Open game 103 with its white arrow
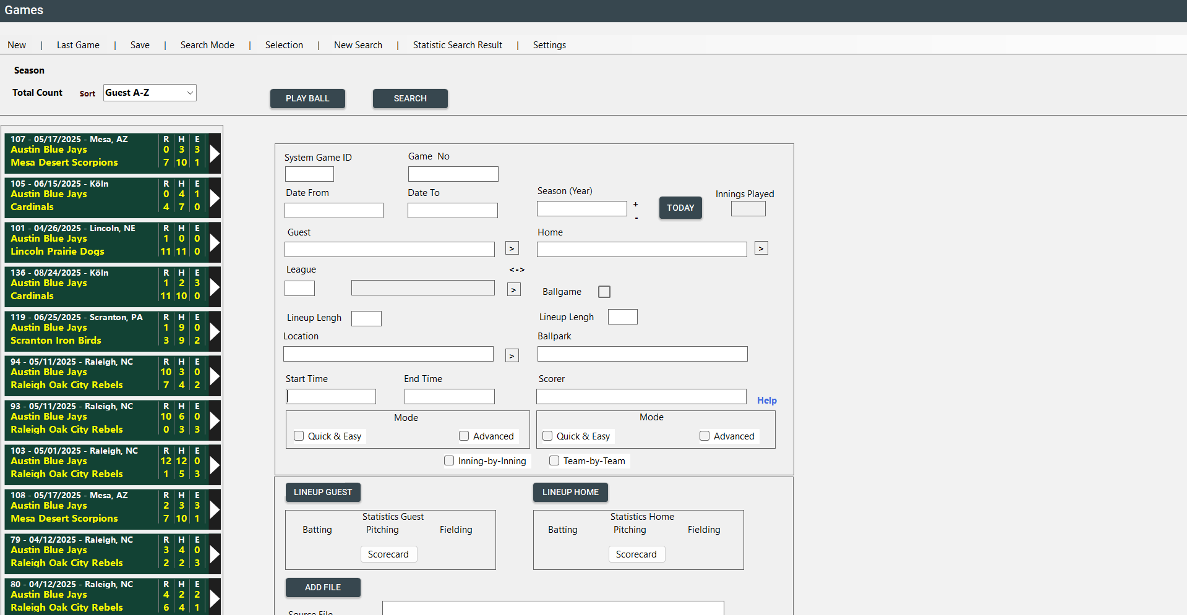The width and height of the screenshot is (1187, 615). [215, 465]
